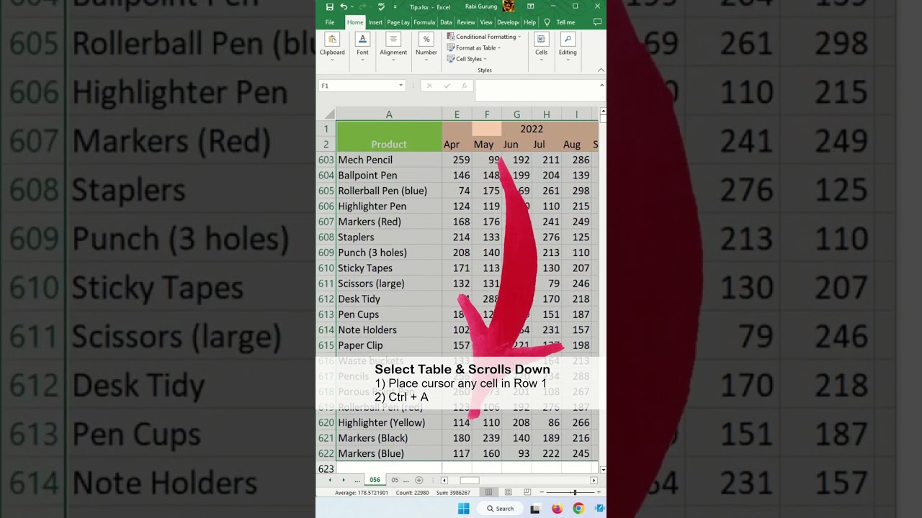Switch to the Data tab
Image resolution: width=922 pixels, height=518 pixels.
point(446,22)
